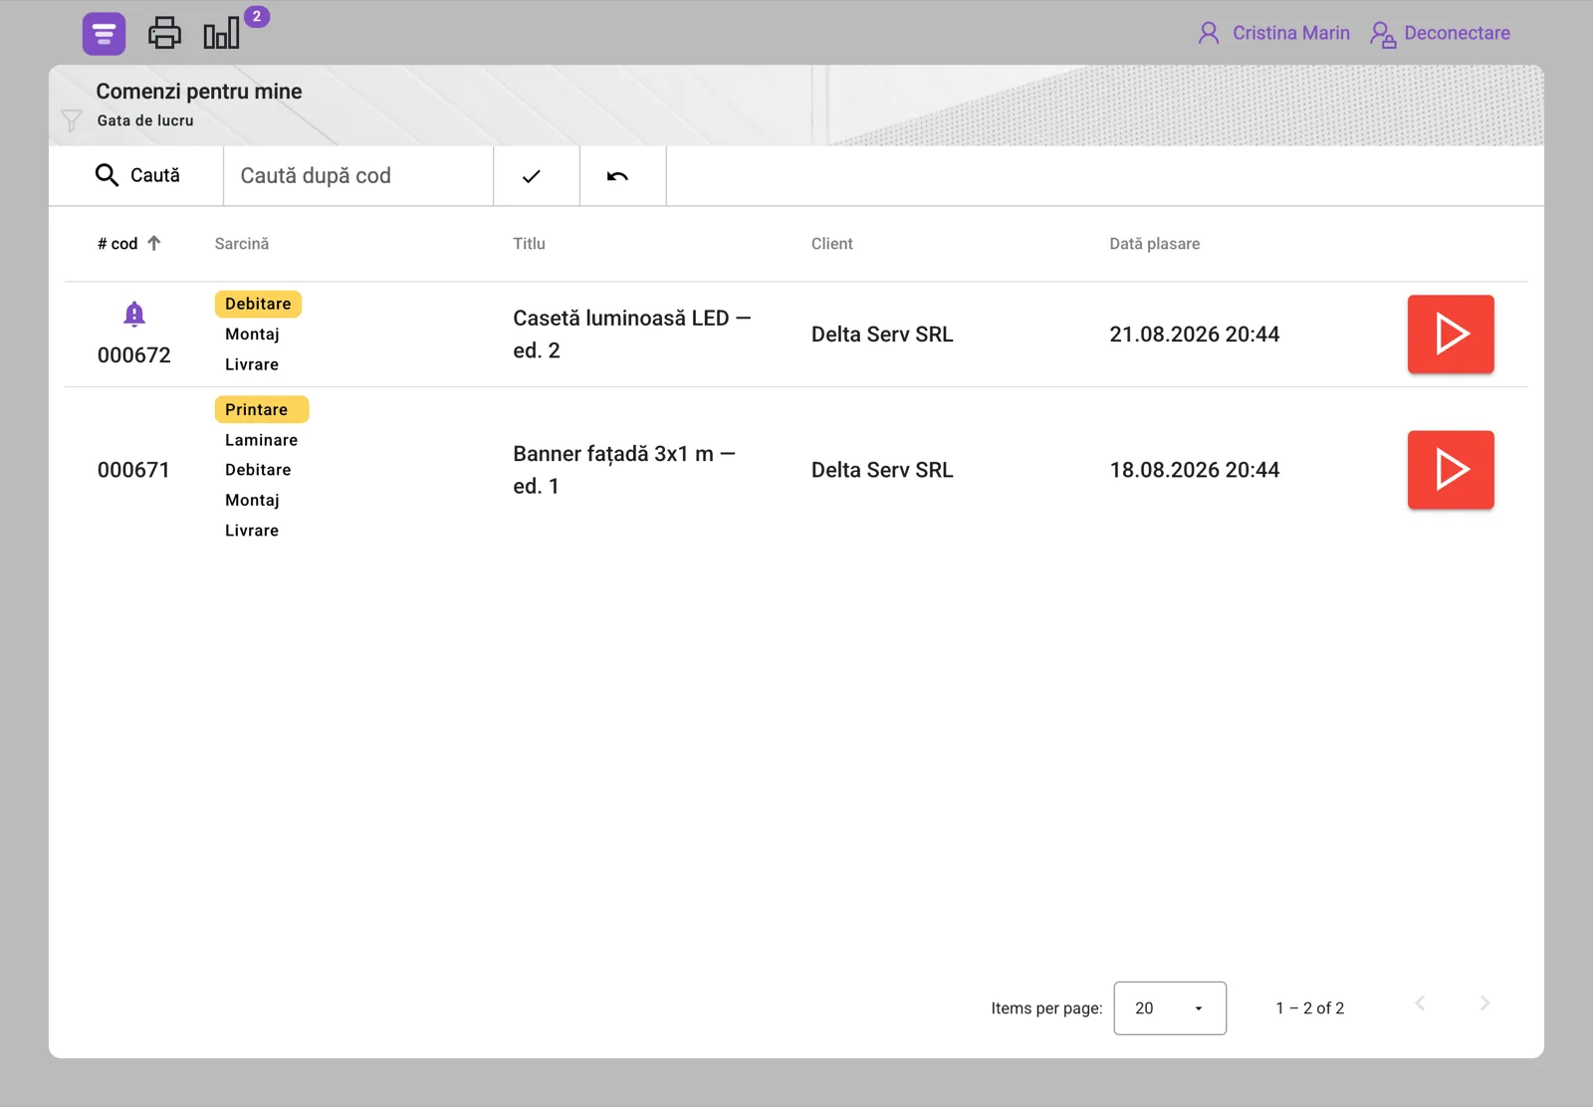Click date 21.08.2026 20:44

[x=1195, y=334]
